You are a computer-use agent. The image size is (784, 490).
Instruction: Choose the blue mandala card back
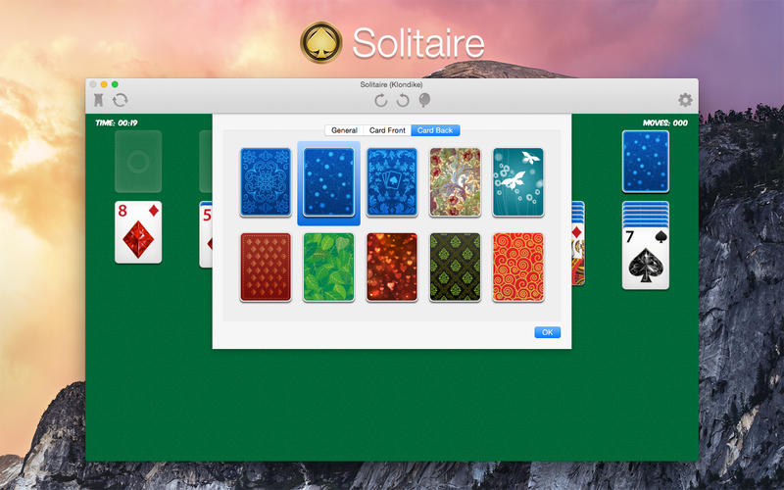click(266, 182)
